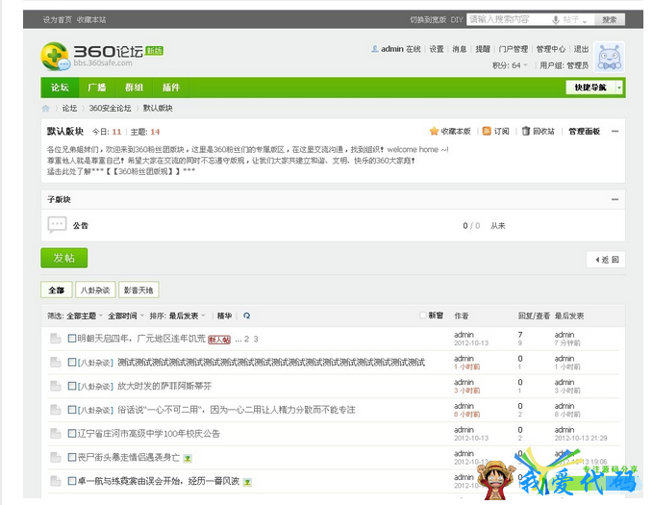This screenshot has height=505, width=653.
Task: Click the 新人帖 badge icon
Action: [x=219, y=340]
